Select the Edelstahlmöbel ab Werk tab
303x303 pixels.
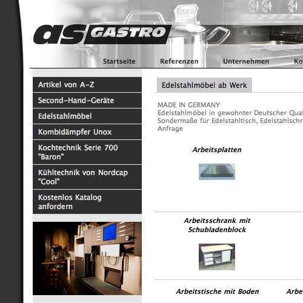tap(204, 85)
